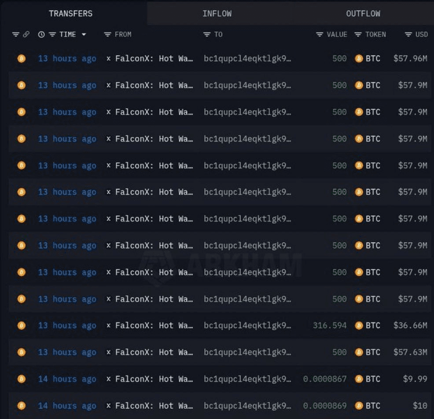
Task: Select the 0.0000867 value cell
Action: pos(325,379)
